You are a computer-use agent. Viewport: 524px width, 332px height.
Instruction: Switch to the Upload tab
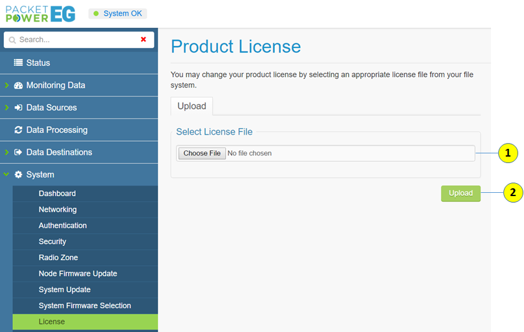coord(191,106)
